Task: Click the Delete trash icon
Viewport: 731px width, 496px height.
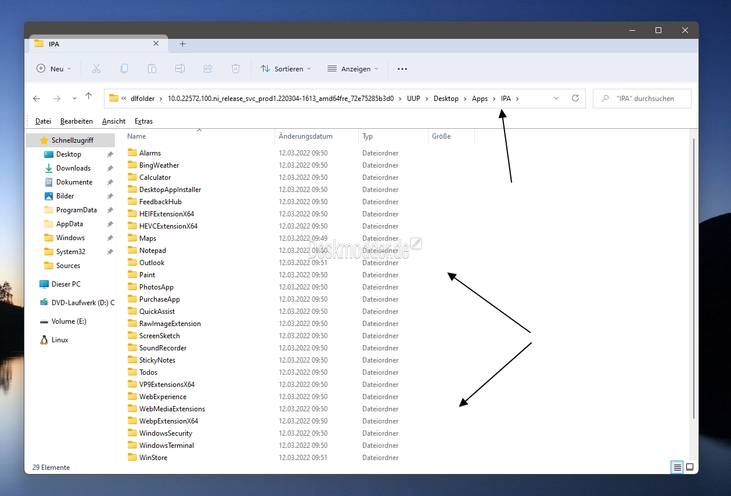Action: tap(236, 68)
